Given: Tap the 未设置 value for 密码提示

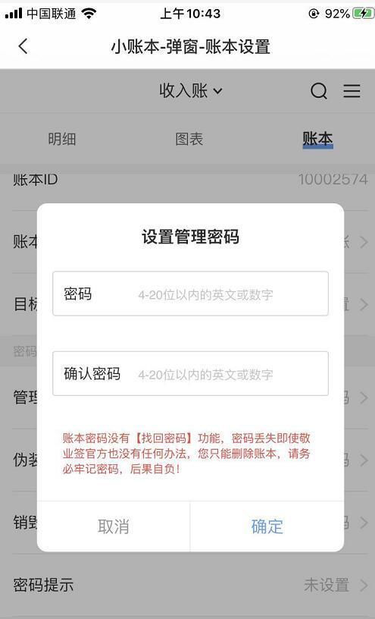Looking at the screenshot, I should click(327, 585).
